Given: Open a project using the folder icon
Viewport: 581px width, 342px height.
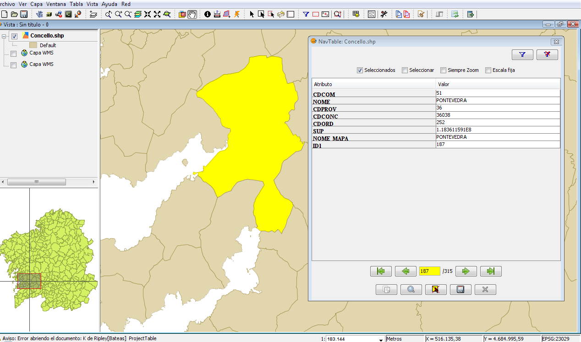Looking at the screenshot, I should (x=14, y=14).
